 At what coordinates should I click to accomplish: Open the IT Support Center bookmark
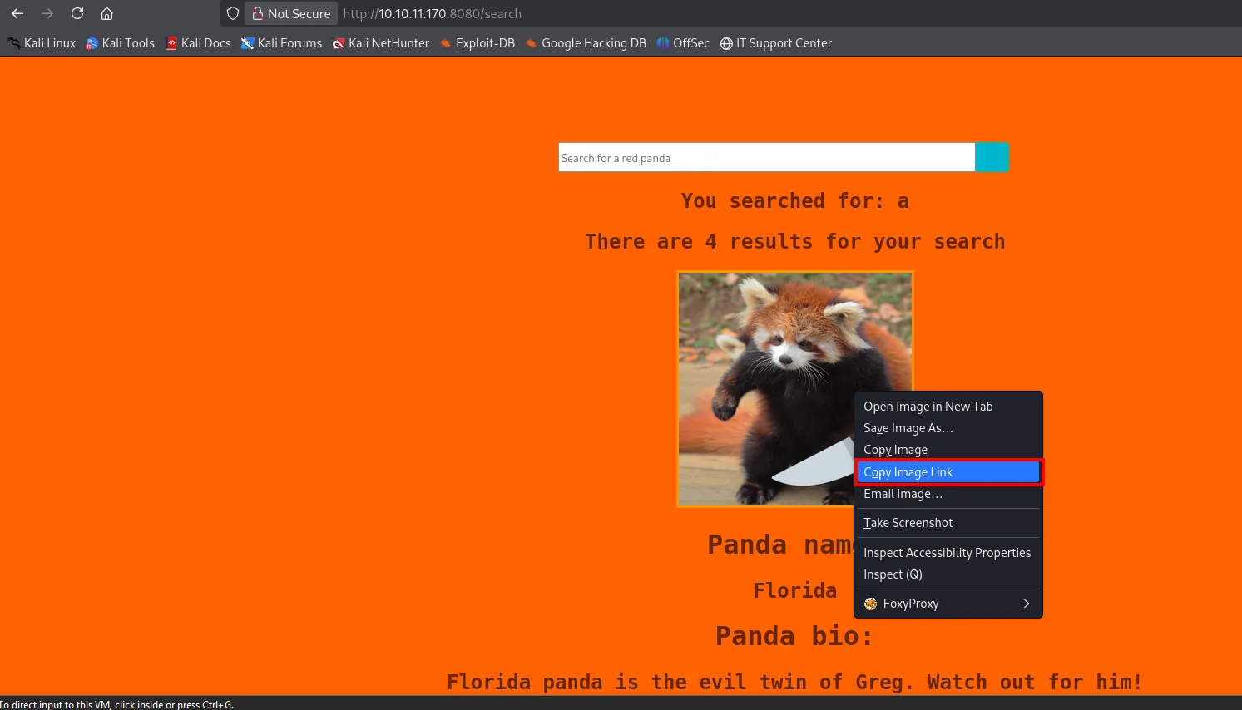tap(776, 43)
